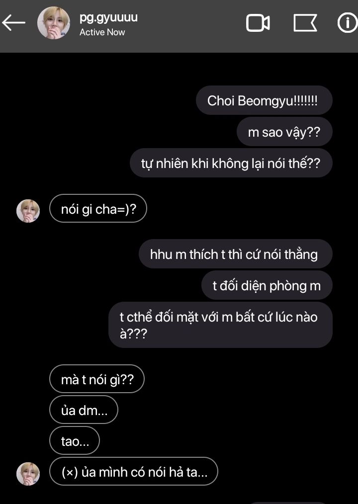The width and height of the screenshot is (358, 504).
Task: Open pg.gyuuuu profile picture in header
Action: coord(54,23)
